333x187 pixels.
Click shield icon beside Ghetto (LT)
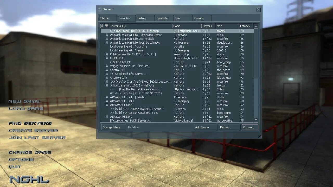(x=107, y=70)
